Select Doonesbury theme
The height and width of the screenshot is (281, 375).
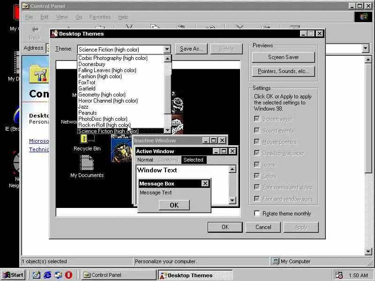121,64
